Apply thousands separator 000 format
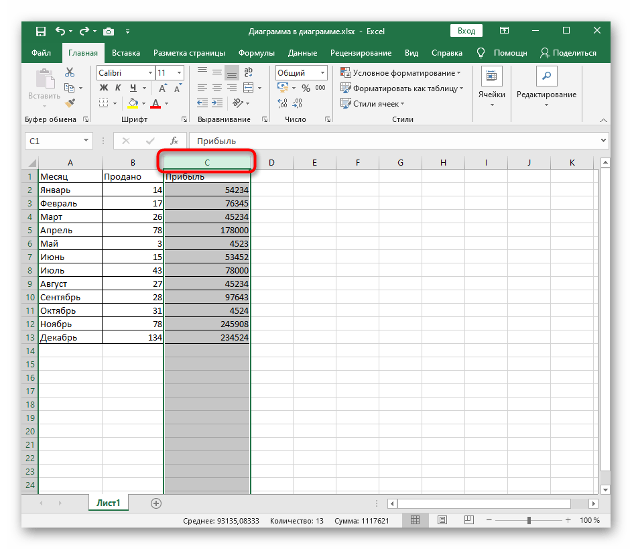Image resolution: width=632 pixels, height=549 pixels. pyautogui.click(x=320, y=87)
